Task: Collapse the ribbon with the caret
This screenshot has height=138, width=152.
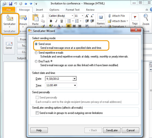Action: [147, 10]
